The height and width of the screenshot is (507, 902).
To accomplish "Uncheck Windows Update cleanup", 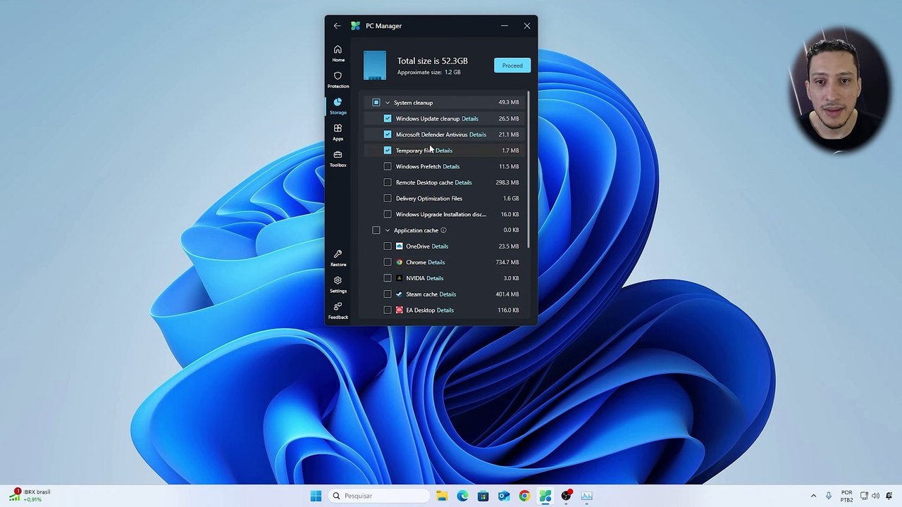I will (388, 118).
